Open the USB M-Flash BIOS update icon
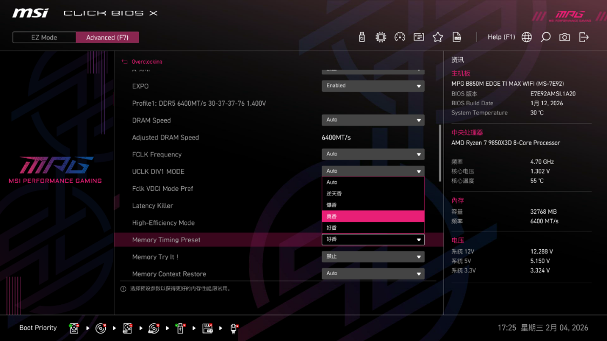Viewport: 607px width, 341px height. coord(362,37)
